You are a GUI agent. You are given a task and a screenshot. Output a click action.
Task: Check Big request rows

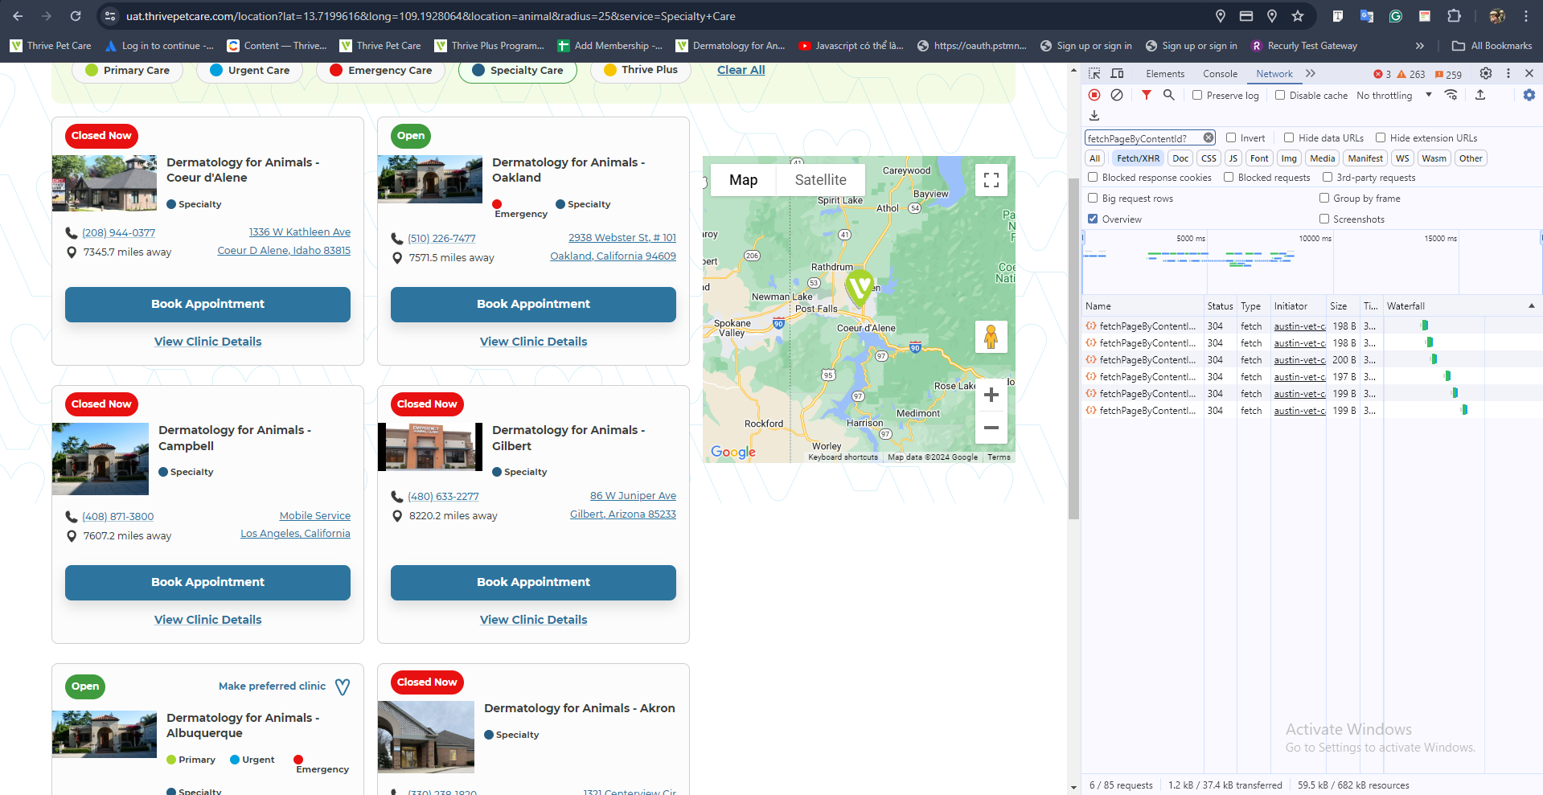[1093, 198]
